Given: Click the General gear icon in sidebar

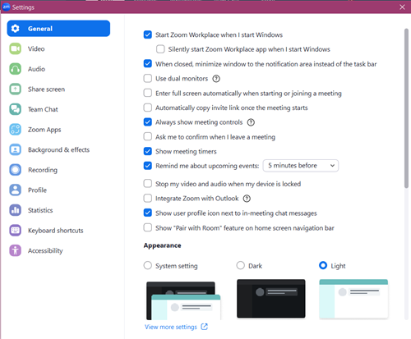Looking at the screenshot, I should [16, 29].
